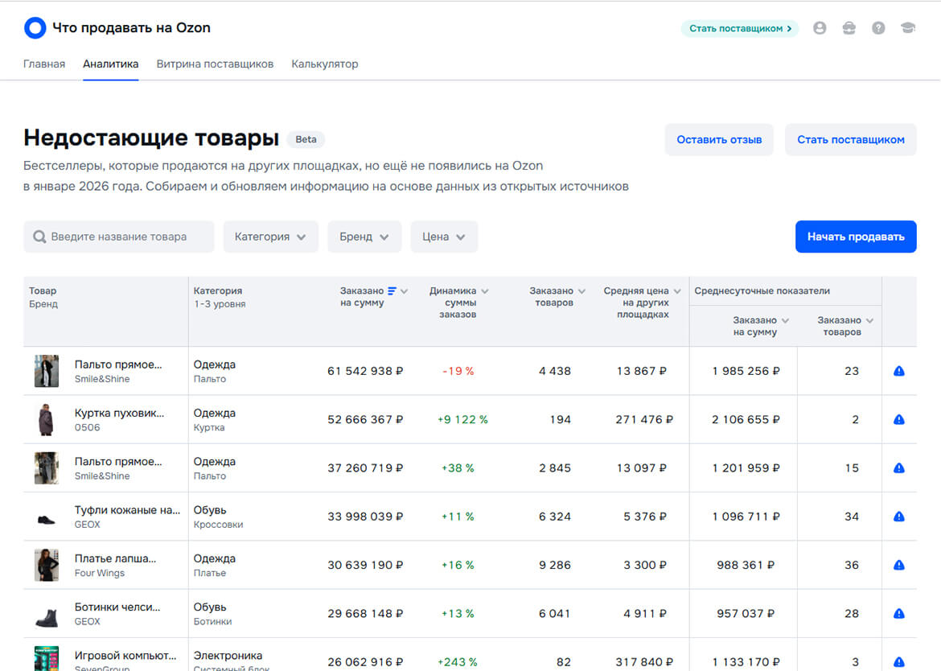
Task: Click the bell icon on the 'Куртка пуховик' row
Action: tap(900, 419)
